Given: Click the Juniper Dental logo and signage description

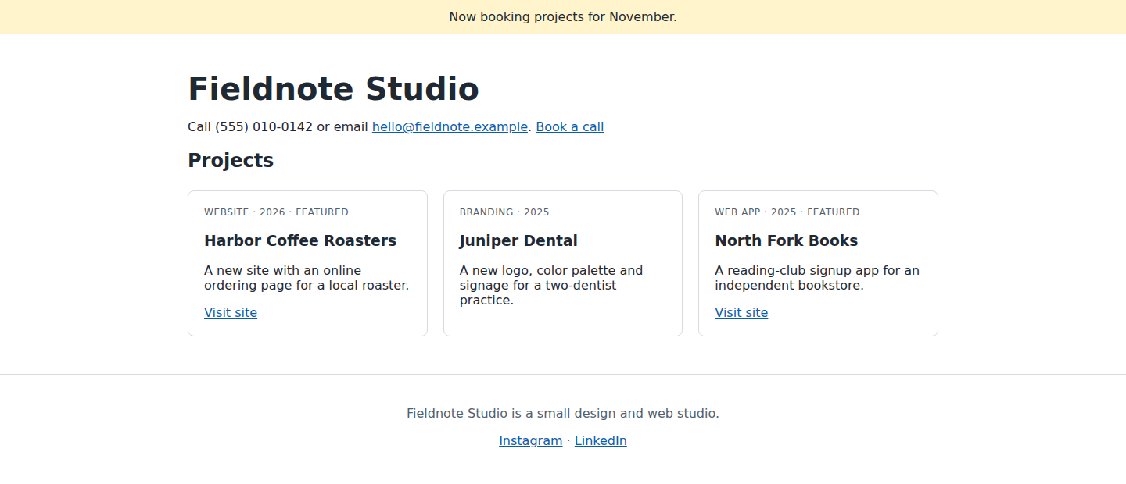Looking at the screenshot, I should click(x=551, y=285).
